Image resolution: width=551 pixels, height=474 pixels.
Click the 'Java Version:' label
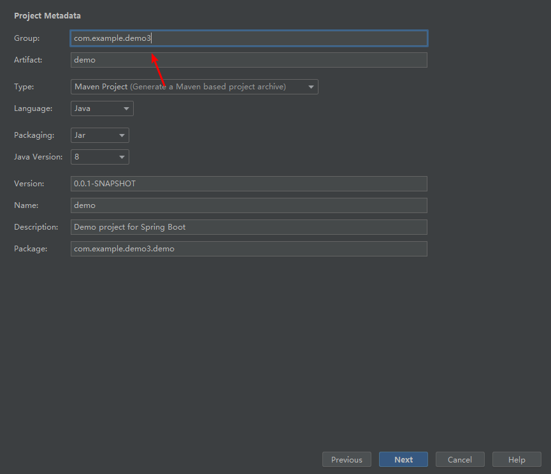(x=38, y=157)
